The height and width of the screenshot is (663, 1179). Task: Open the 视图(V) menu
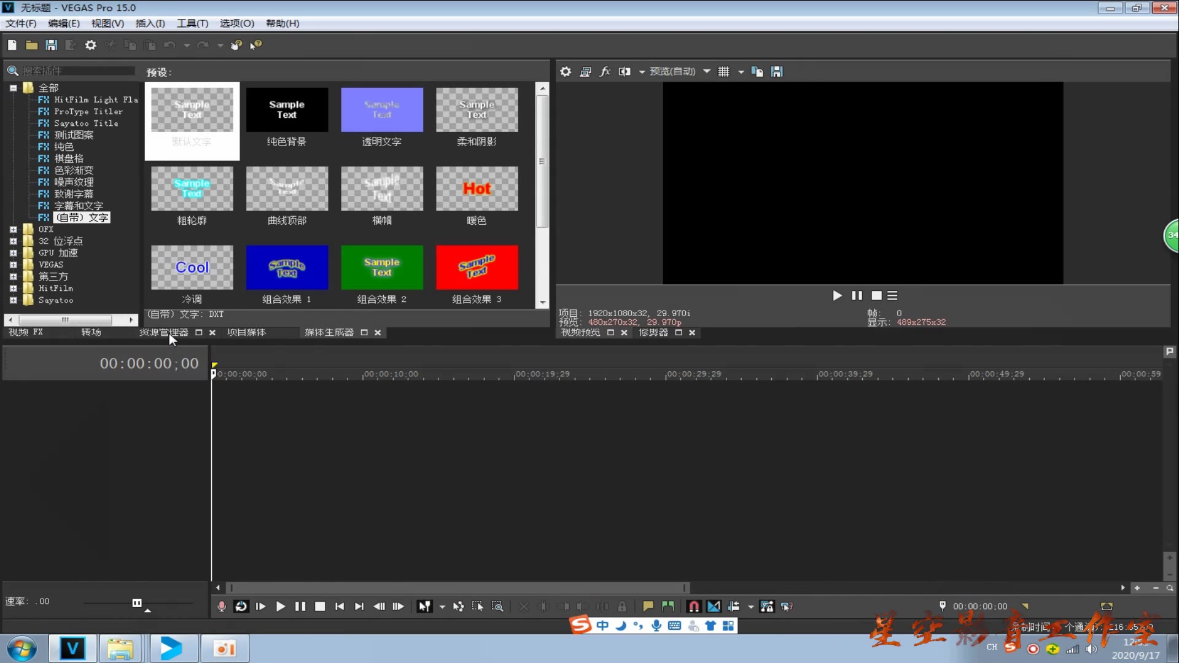(107, 23)
